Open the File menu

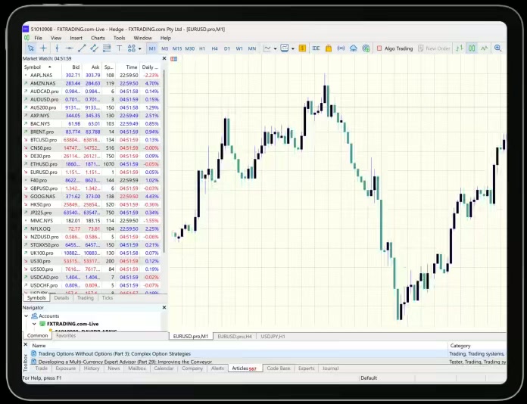(x=38, y=38)
